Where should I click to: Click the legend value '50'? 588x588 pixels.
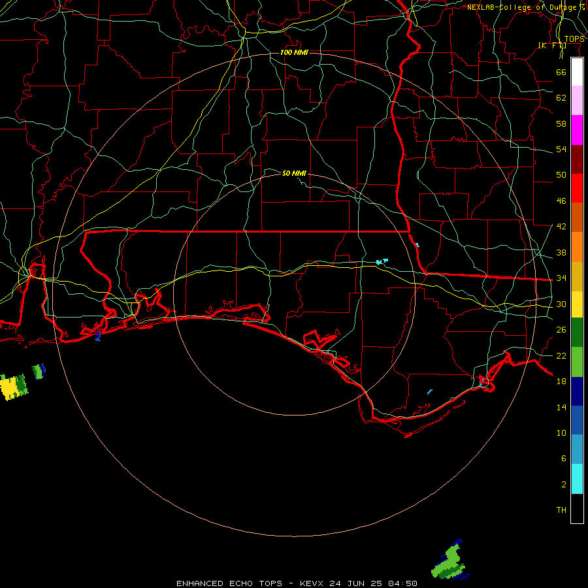tap(561, 175)
